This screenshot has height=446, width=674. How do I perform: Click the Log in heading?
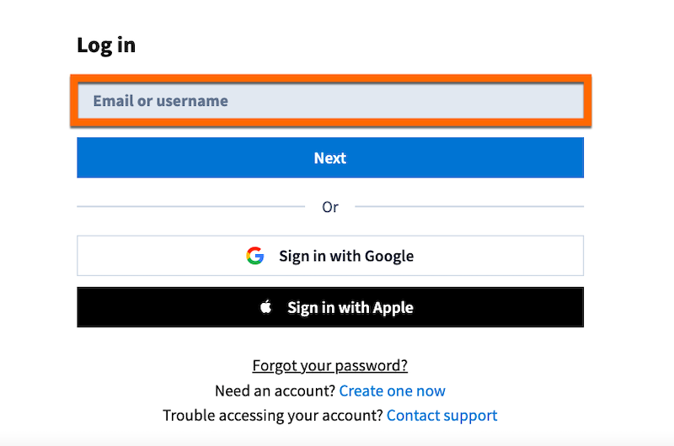106,45
